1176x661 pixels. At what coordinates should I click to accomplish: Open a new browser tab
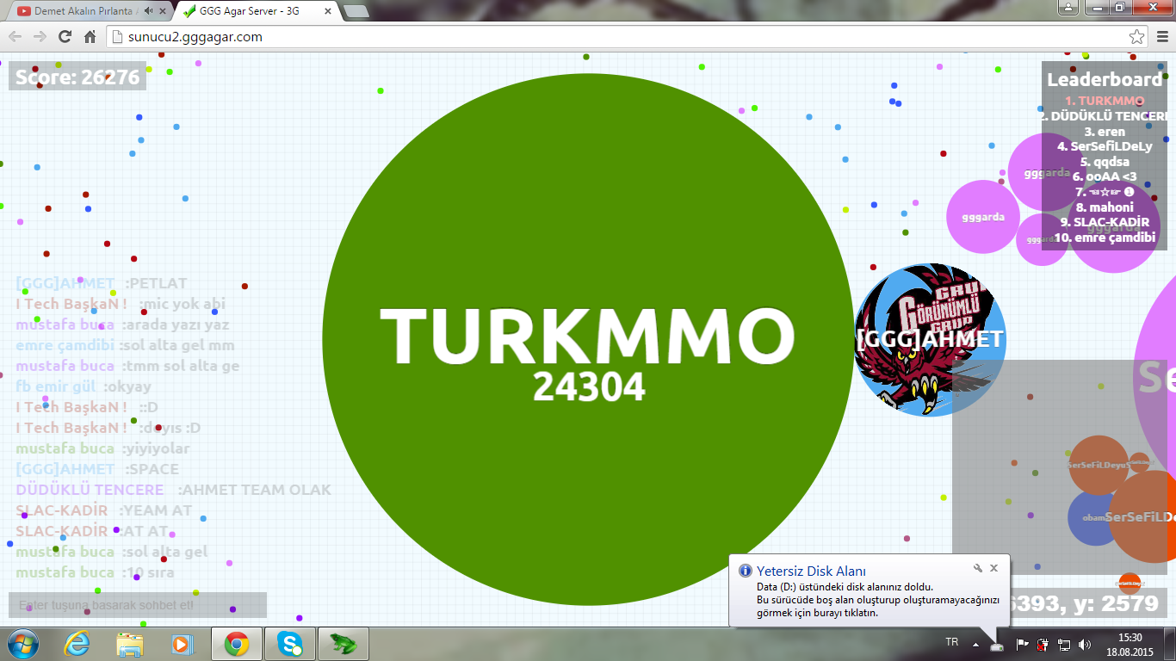pyautogui.click(x=356, y=11)
